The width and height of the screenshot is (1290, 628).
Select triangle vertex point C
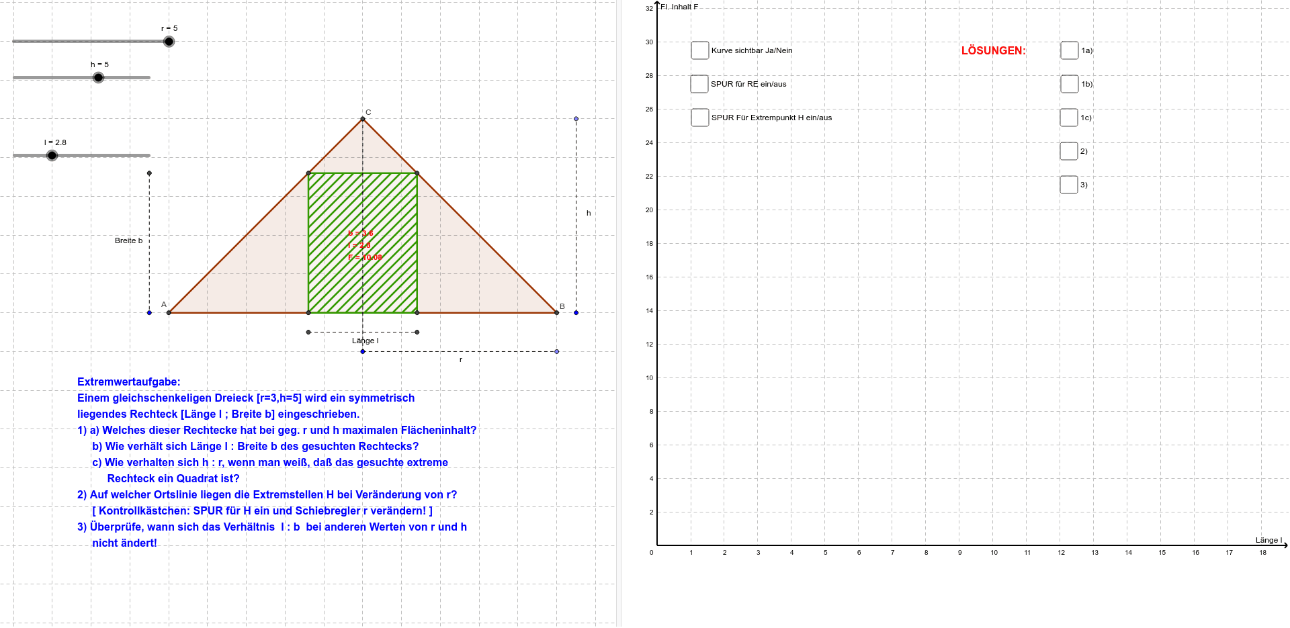click(x=363, y=119)
